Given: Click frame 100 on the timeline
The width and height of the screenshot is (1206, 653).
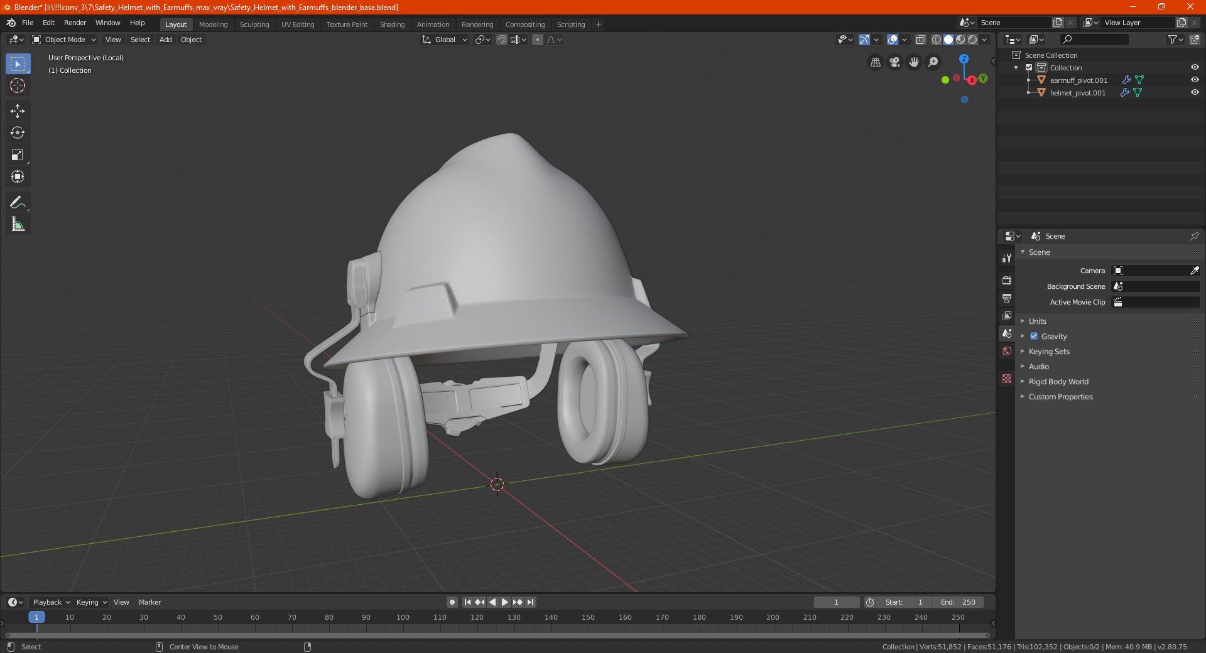Looking at the screenshot, I should (403, 617).
